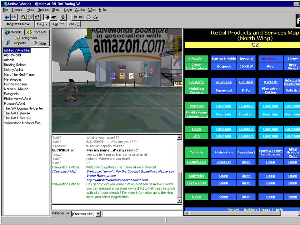Open the Poseidon1 link on map
Viewport: 300px width, 225px height.
pos(246,152)
